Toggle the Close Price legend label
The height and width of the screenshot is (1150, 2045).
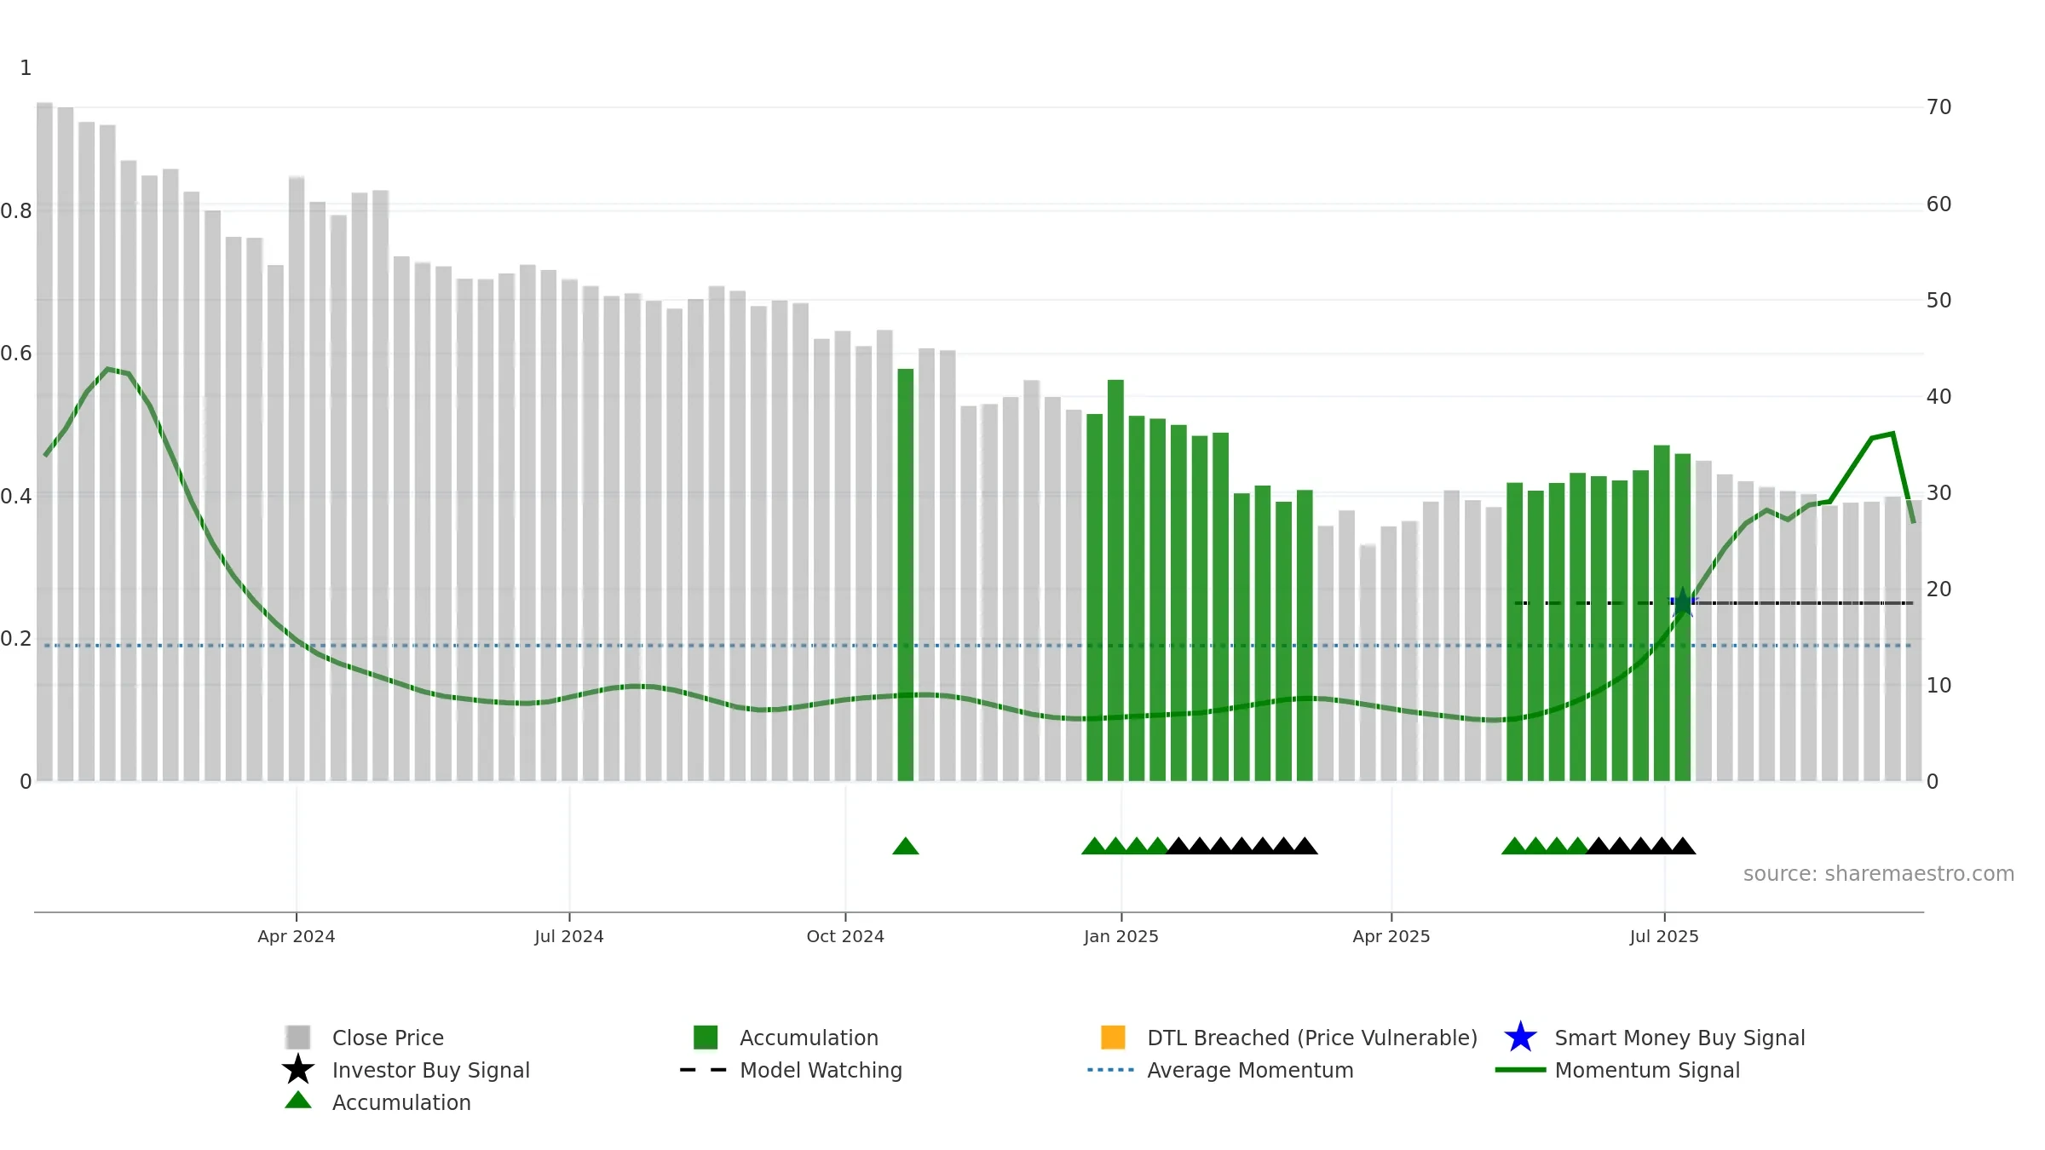click(x=388, y=1038)
